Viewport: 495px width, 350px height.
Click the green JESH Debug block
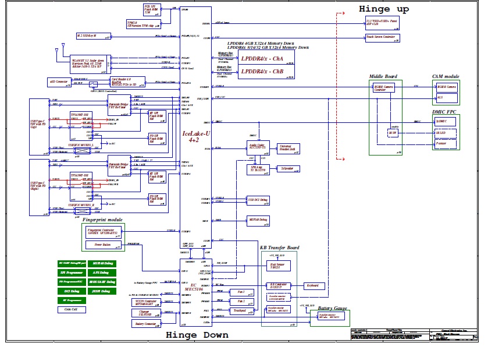102,290
